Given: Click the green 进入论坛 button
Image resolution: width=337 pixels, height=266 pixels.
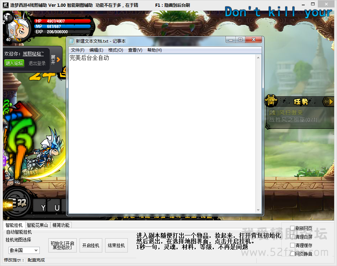Looking at the screenshot, I should 14,63.
